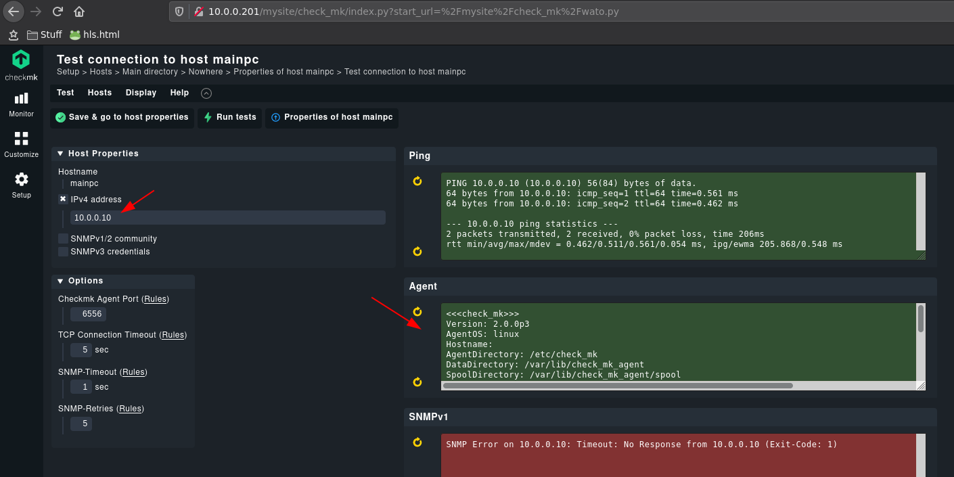Screen dimensions: 954x477
Task: Focus the SNMP-Retries field
Action: click(x=81, y=424)
